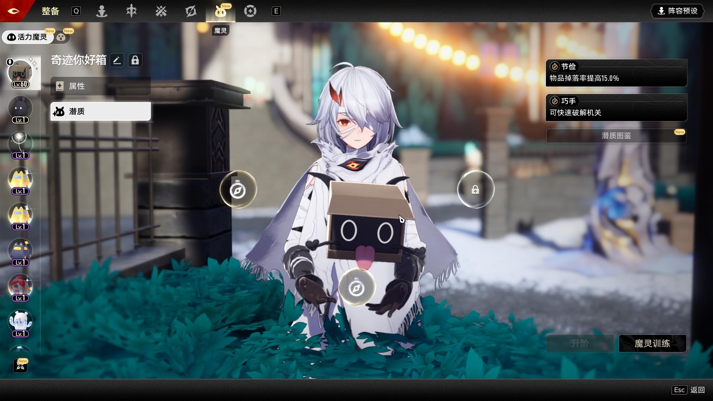Select the leaf-slash tab icon in top bar
The width and height of the screenshot is (713, 401).
point(191,11)
